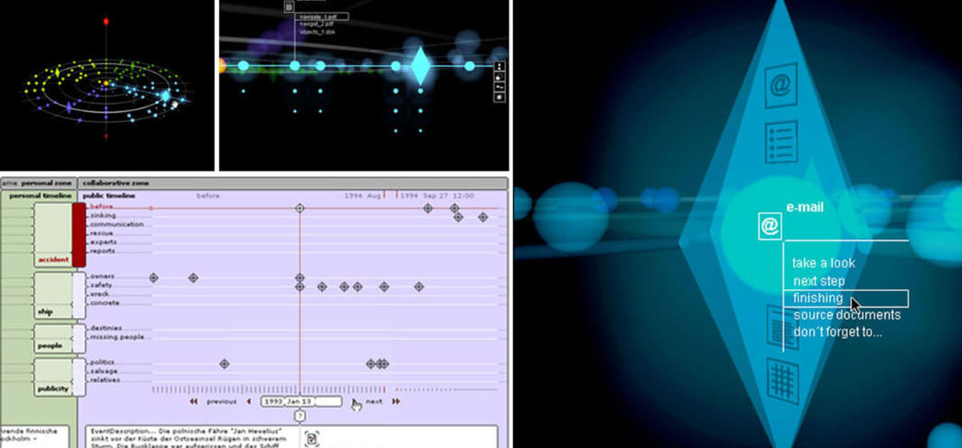Select the 'communication' row label
The height and width of the screenshot is (448, 962).
116,225
